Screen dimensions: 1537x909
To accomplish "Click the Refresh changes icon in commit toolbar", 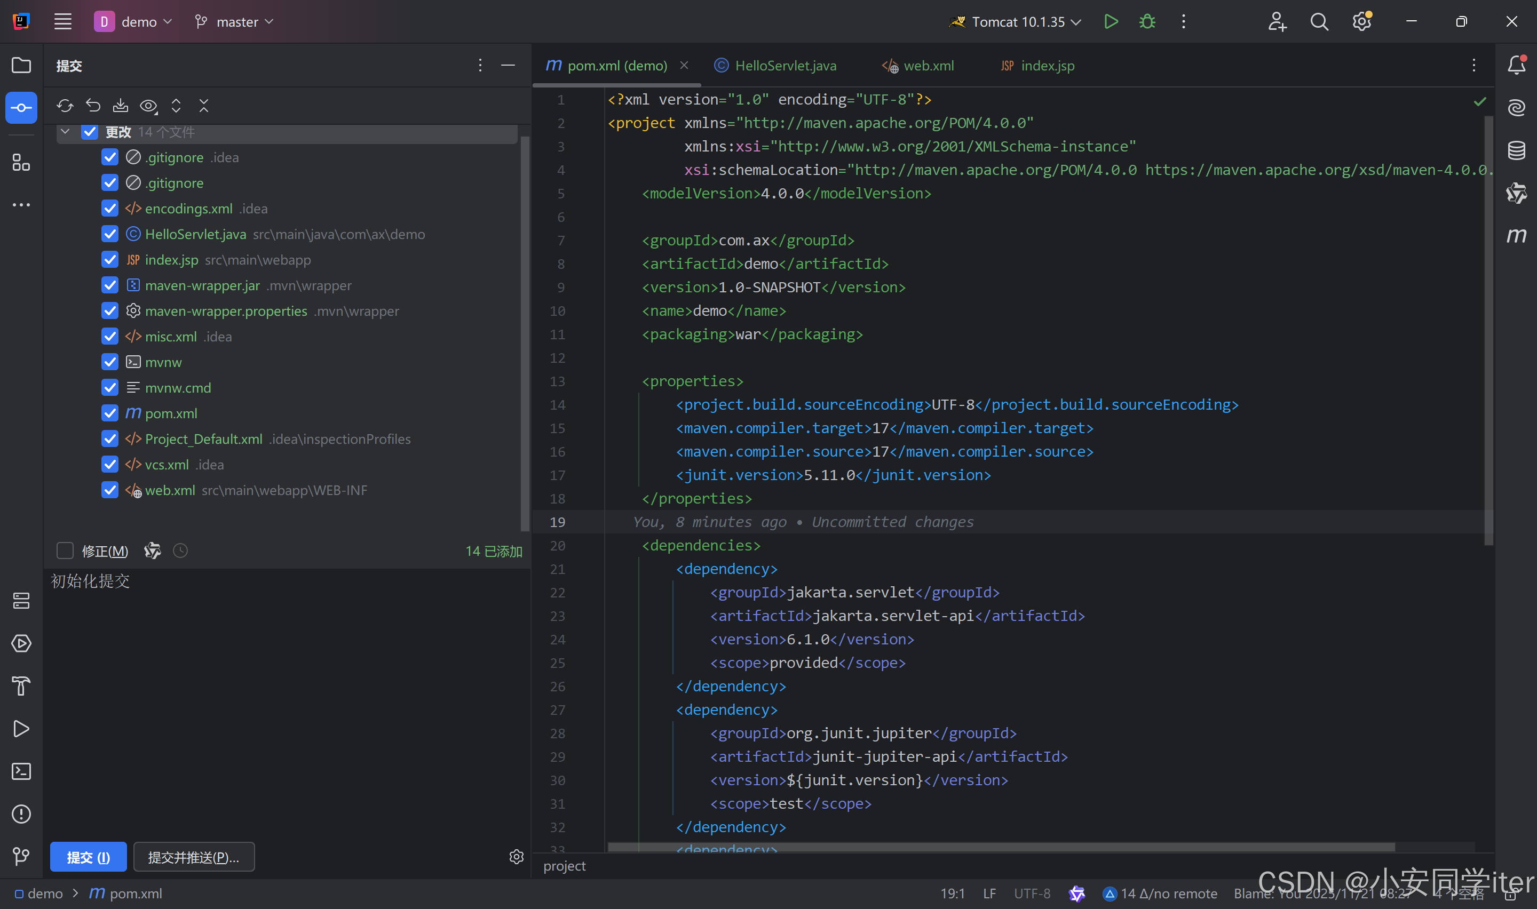I will [x=65, y=106].
